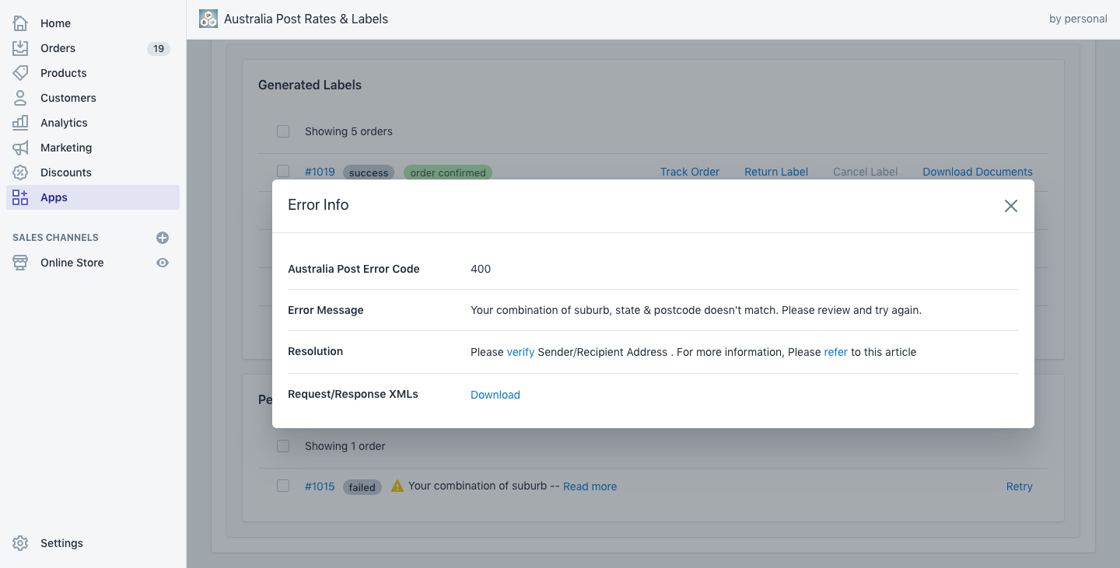Click the Orders inbox icon
The width and height of the screenshot is (1120, 568).
[20, 48]
